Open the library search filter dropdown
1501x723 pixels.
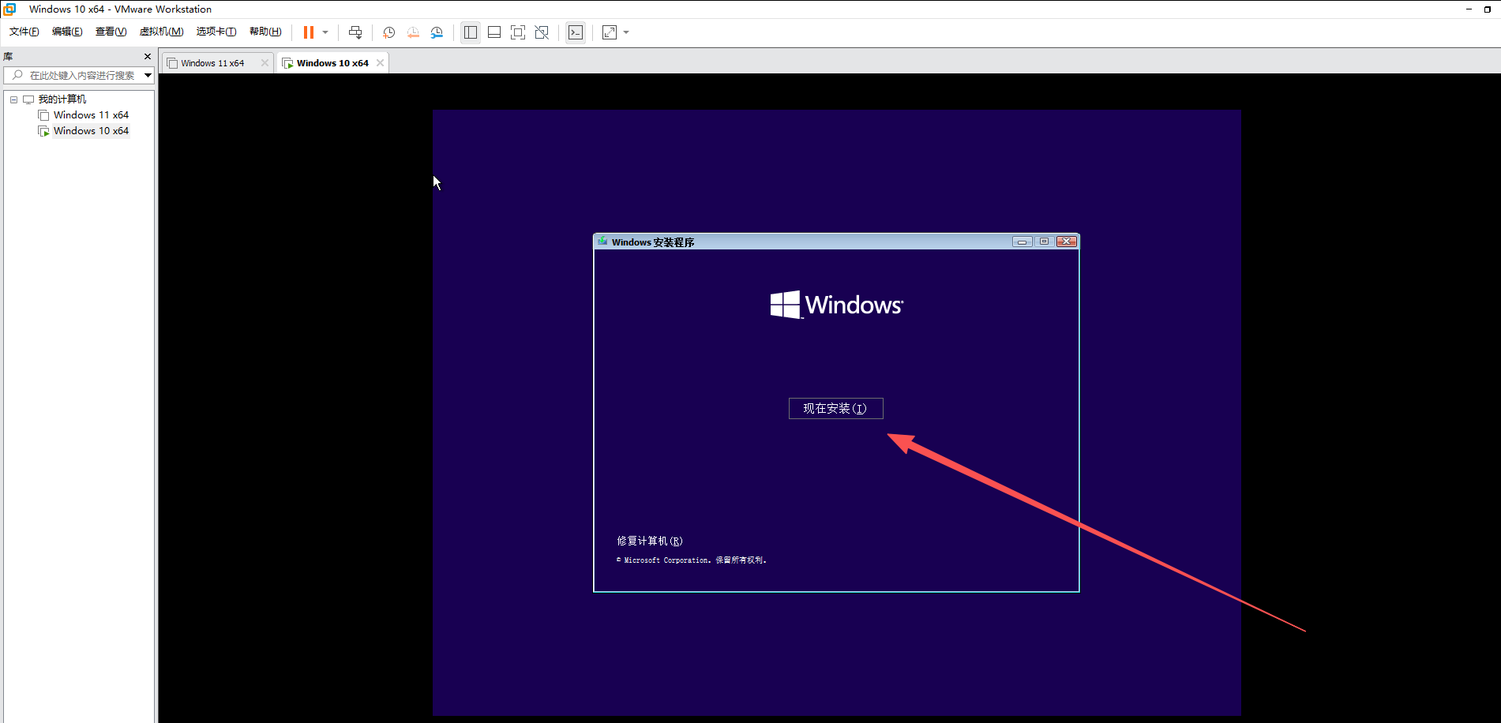(x=148, y=76)
